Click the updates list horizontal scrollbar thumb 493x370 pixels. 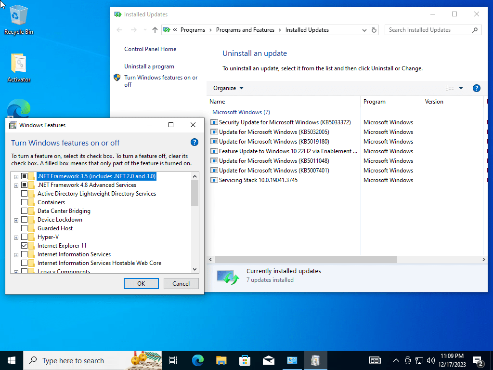coord(306,260)
